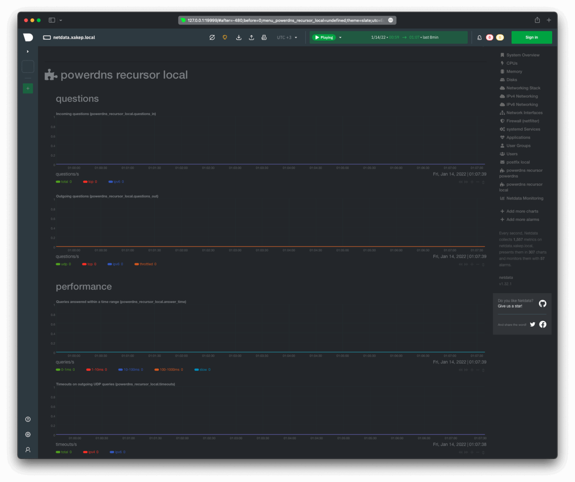Click the Playing button
Screen dimensions: 575x482
coord(324,37)
